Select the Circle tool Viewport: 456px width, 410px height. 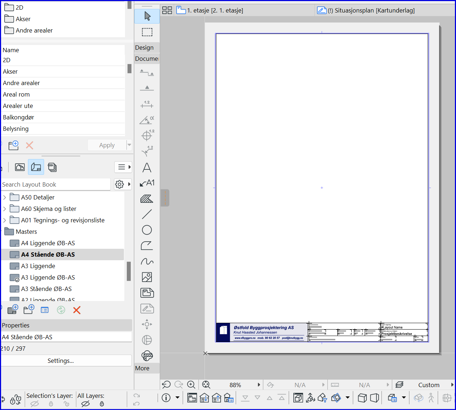point(147,230)
